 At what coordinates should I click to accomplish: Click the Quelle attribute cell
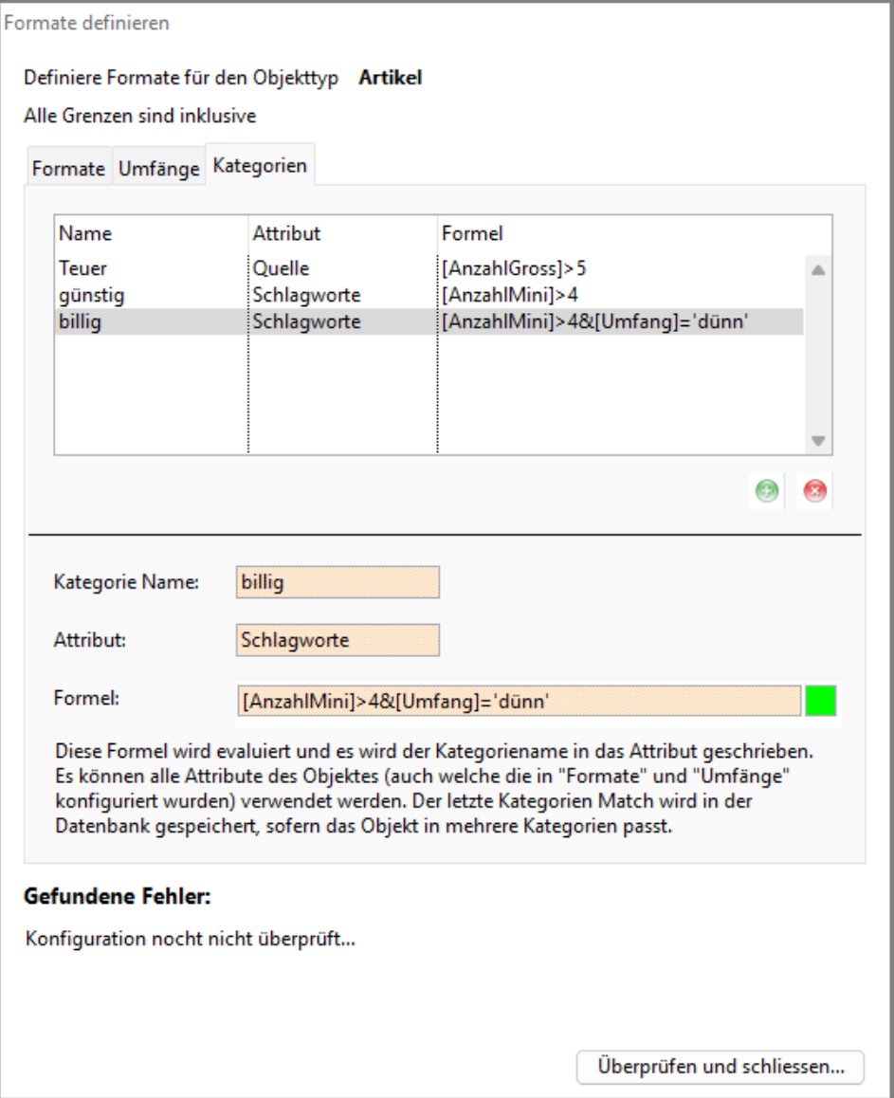[277, 270]
